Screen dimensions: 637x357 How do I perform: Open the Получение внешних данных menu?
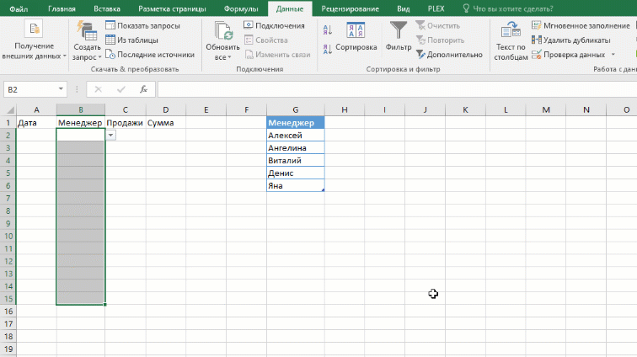pyautogui.click(x=34, y=40)
